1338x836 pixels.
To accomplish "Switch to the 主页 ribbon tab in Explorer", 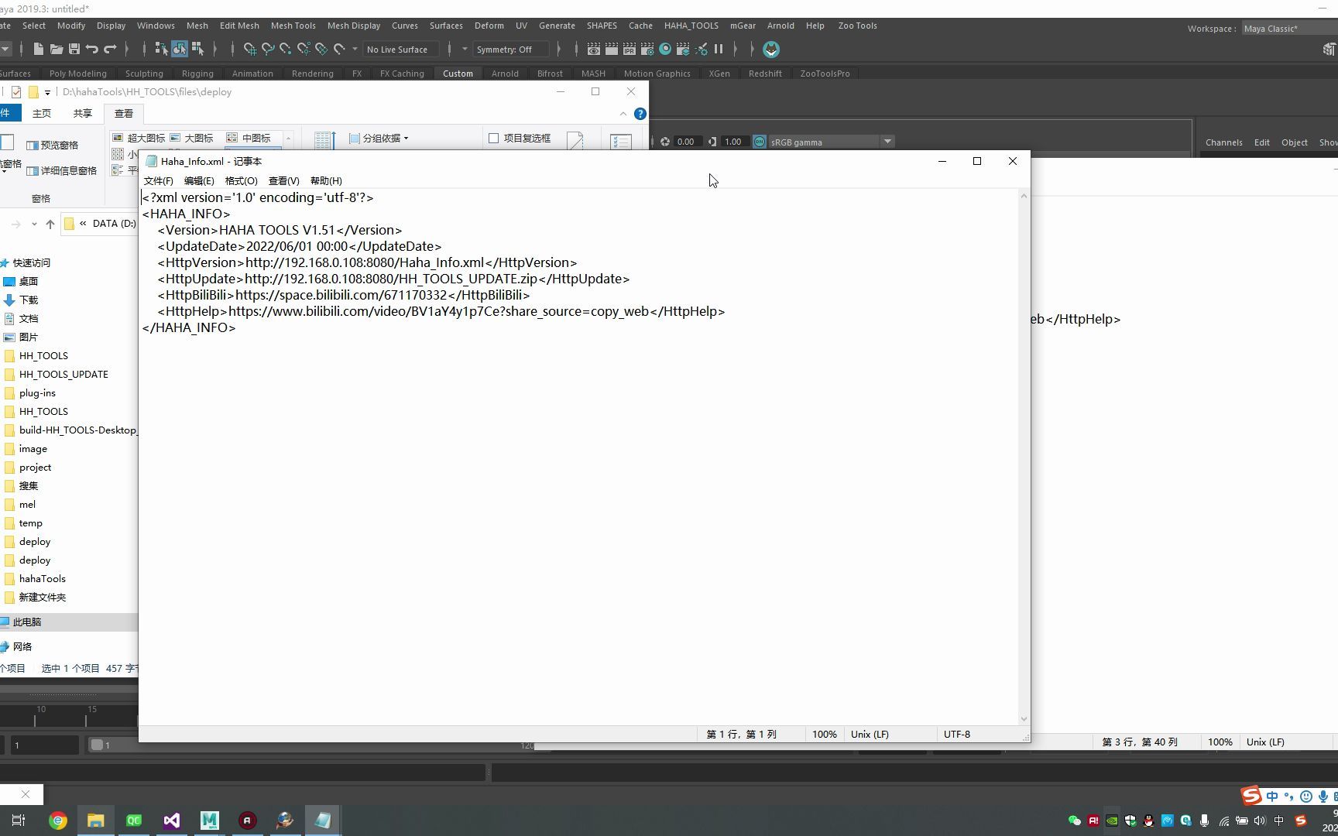I will (42, 113).
